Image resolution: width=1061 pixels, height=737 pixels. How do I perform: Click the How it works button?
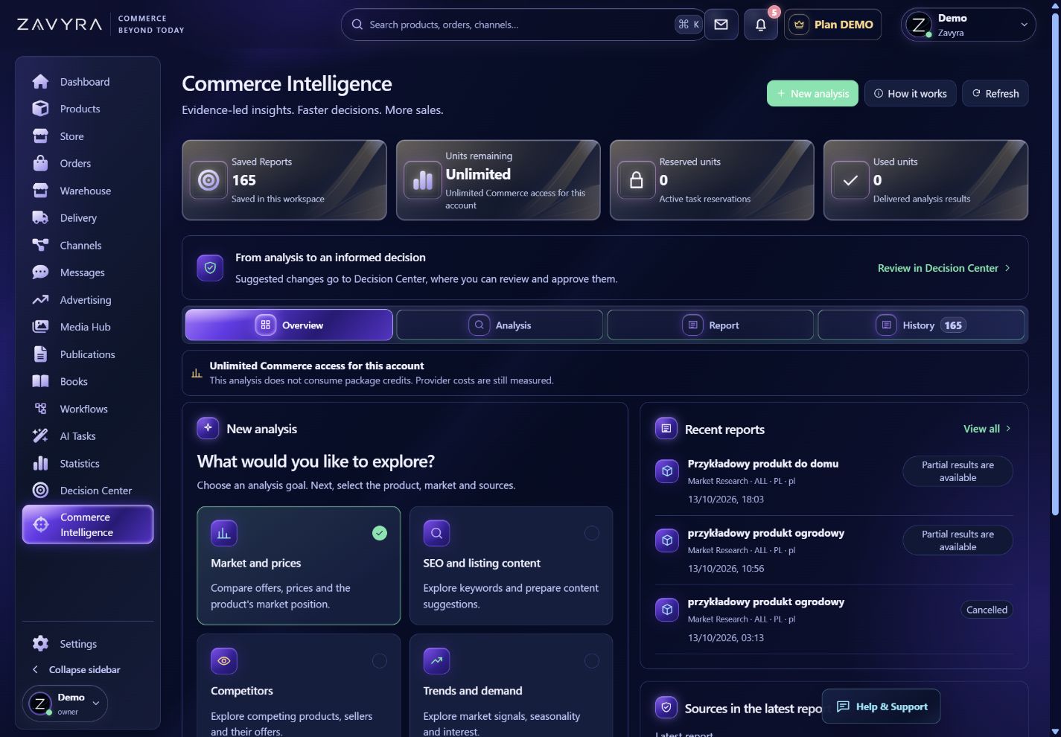[910, 94]
